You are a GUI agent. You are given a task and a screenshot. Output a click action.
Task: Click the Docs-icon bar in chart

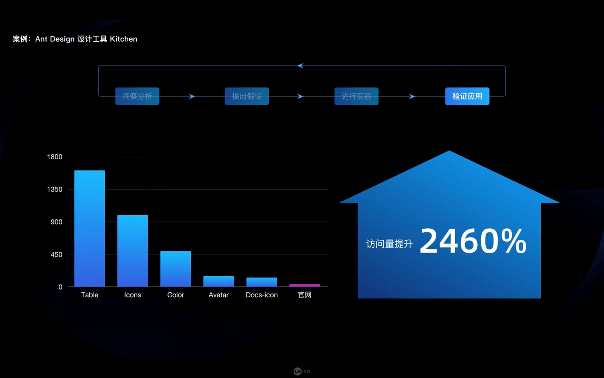[262, 282]
